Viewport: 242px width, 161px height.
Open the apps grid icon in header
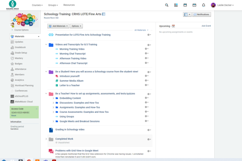pyautogui.click(x=176, y=5)
